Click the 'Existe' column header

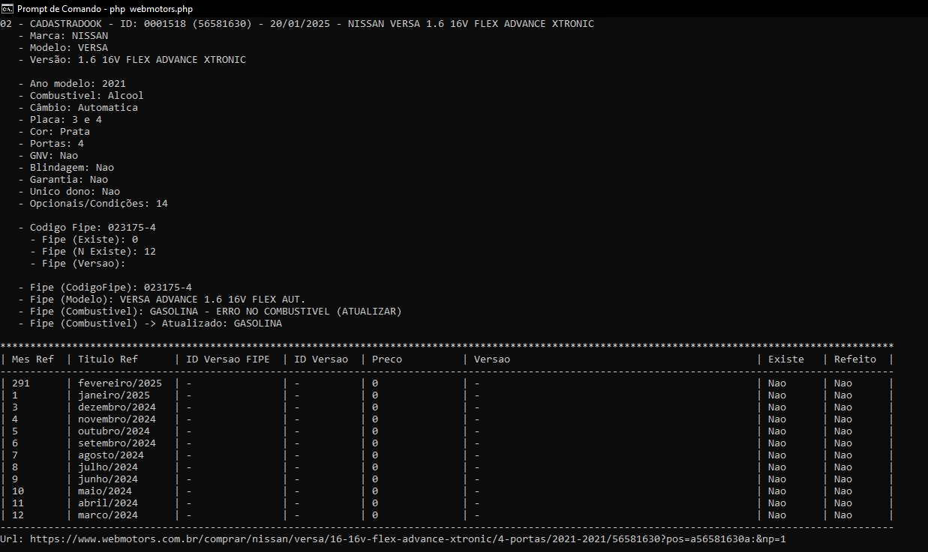point(786,360)
